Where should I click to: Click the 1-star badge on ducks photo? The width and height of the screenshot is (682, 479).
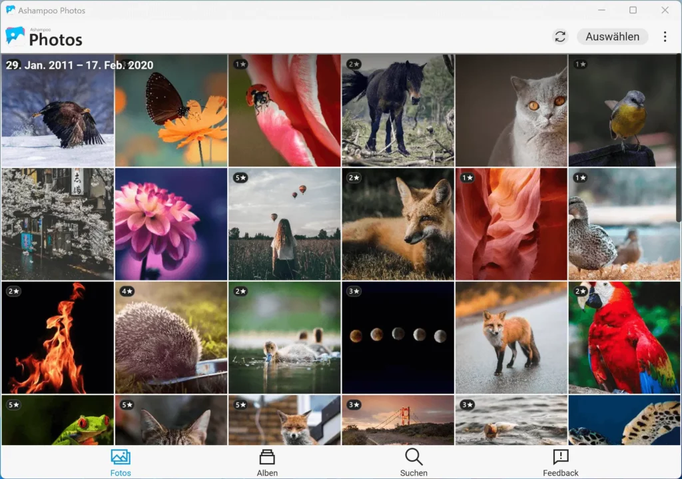coord(581,177)
